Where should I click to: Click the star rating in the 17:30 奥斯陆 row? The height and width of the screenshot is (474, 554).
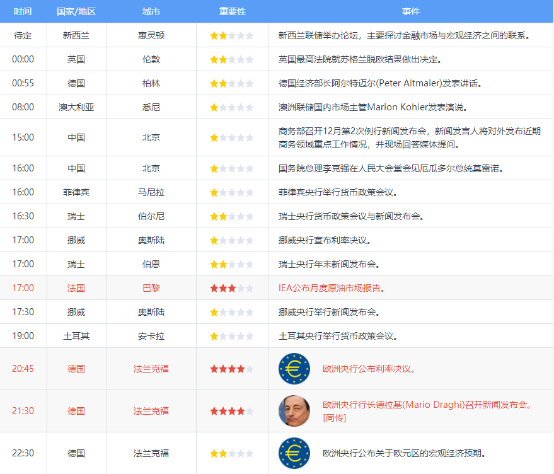point(232,313)
